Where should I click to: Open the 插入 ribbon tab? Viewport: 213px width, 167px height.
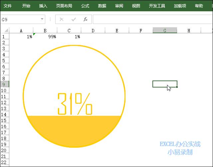click(43, 6)
